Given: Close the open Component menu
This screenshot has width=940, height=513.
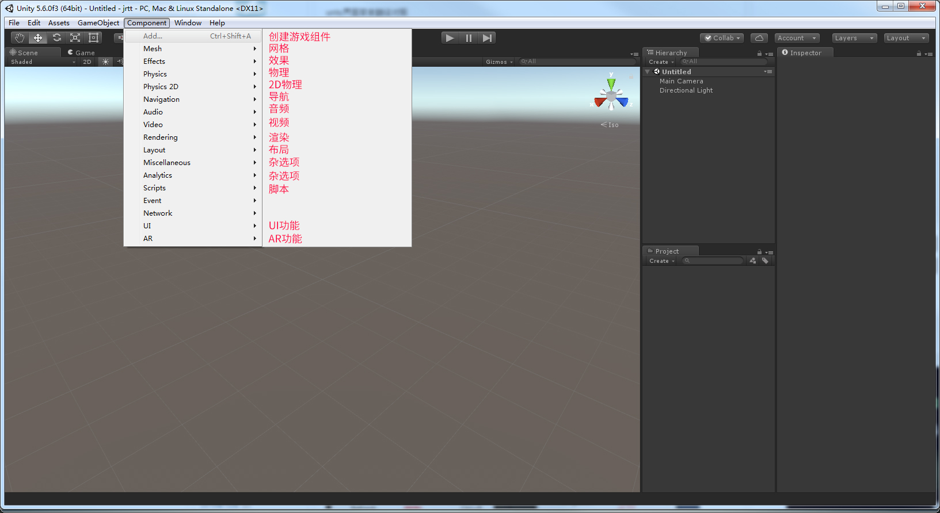Looking at the screenshot, I should pyautogui.click(x=147, y=23).
